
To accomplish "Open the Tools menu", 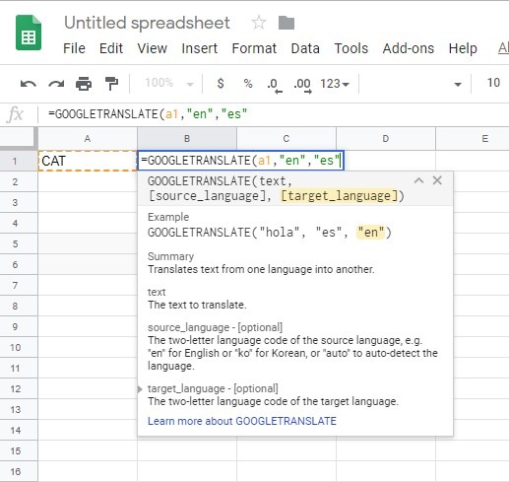I will pyautogui.click(x=350, y=48).
